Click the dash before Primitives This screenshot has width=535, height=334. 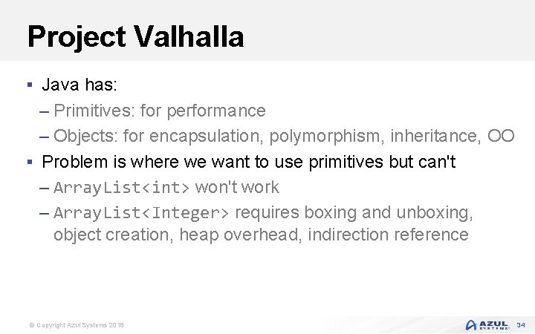(x=44, y=111)
